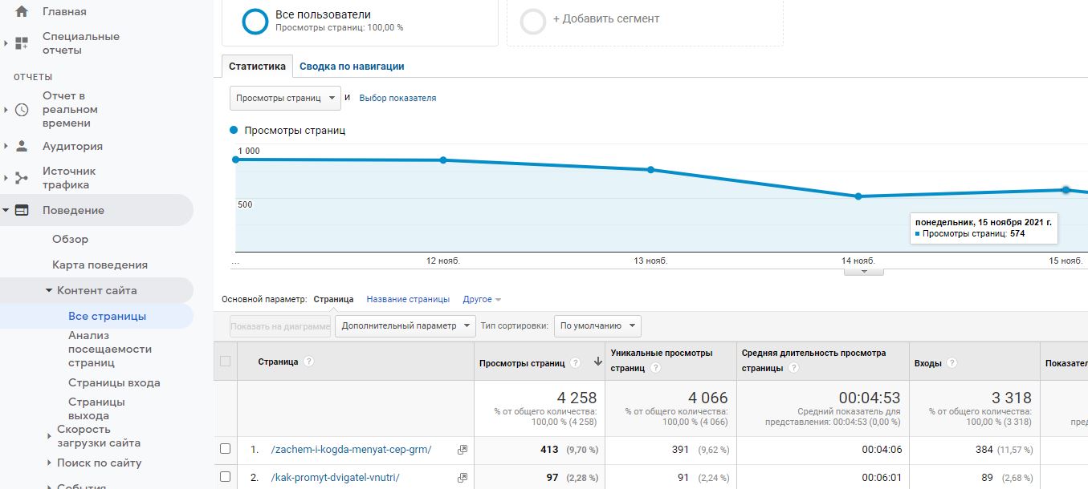Click the chart collapse handle below graph
1088x489 pixels.
coord(864,272)
